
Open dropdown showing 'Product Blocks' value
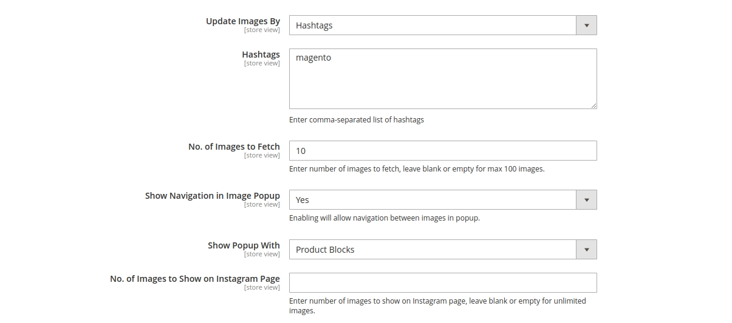[x=433, y=250]
